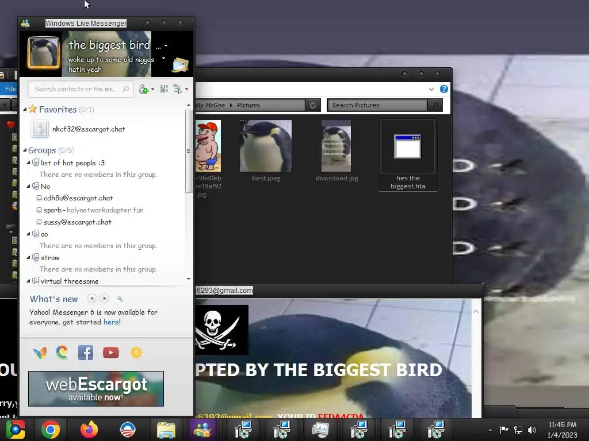
Task: Open File Explorer from the taskbar
Action: click(x=166, y=430)
